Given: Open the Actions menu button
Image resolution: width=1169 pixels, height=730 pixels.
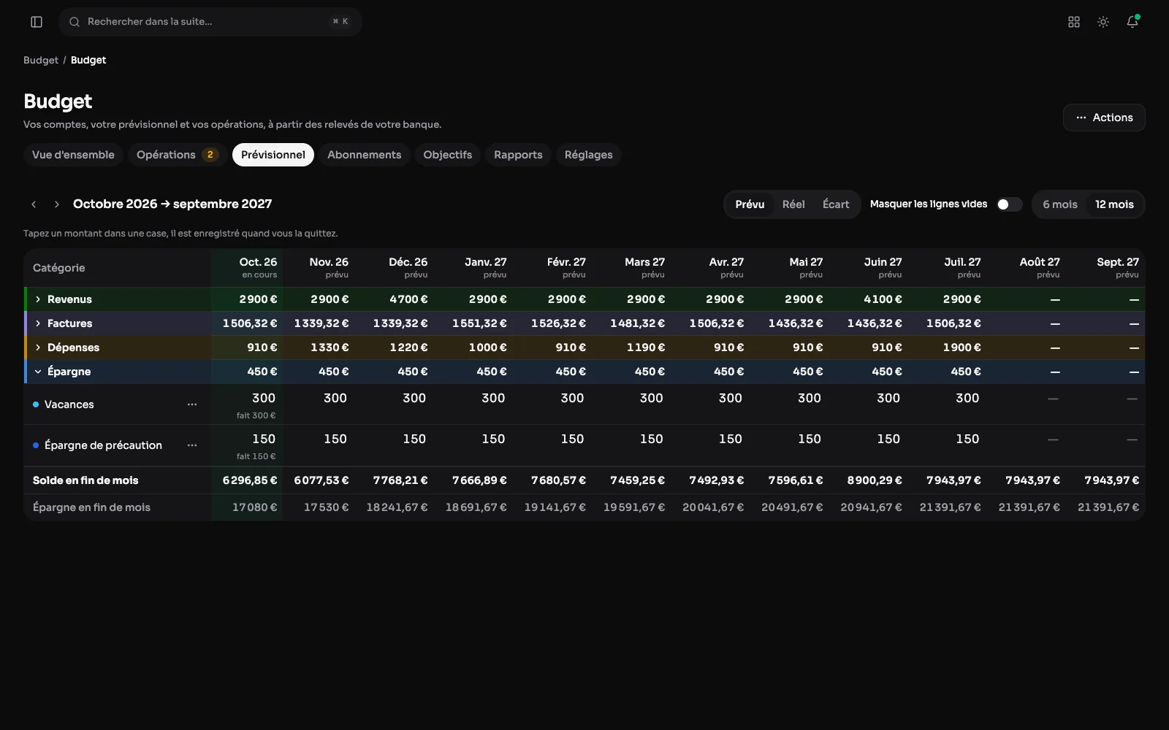Looking at the screenshot, I should (1104, 118).
